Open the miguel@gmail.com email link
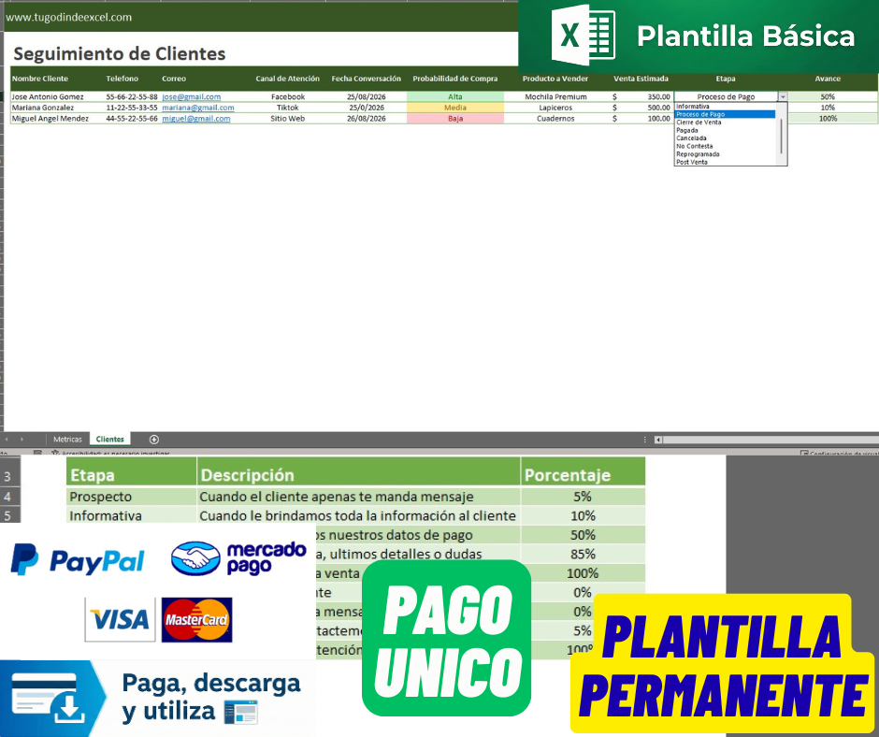The image size is (879, 737). [x=196, y=119]
